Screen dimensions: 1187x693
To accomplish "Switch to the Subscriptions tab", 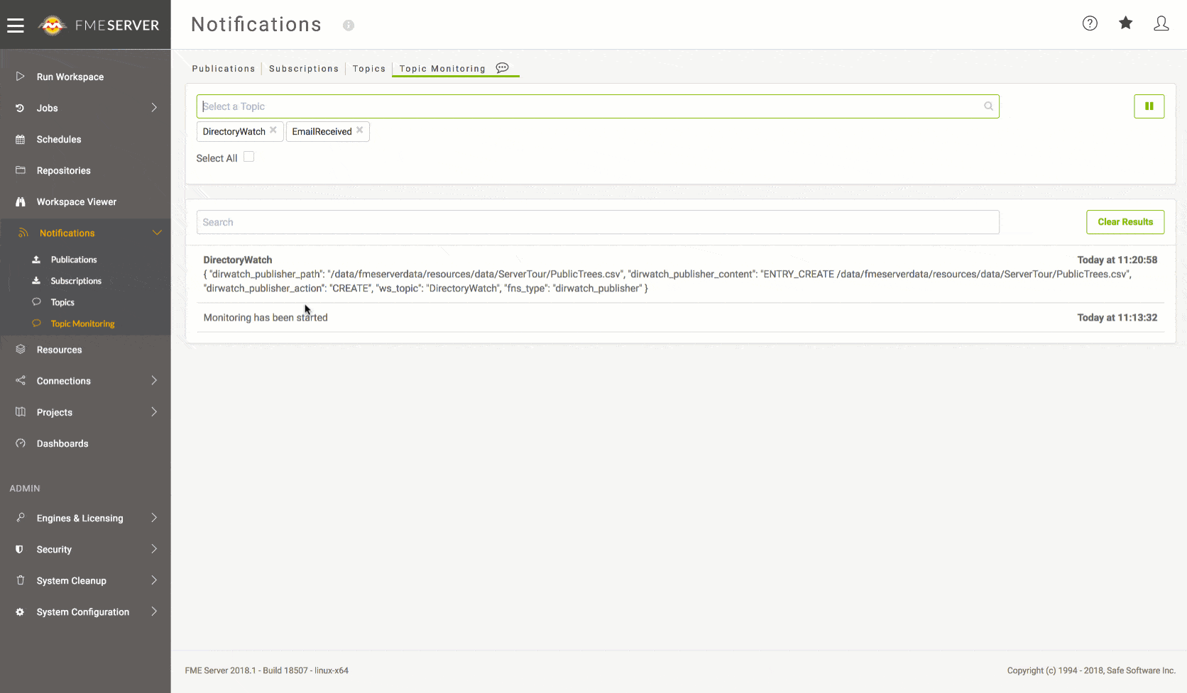I will 304,69.
